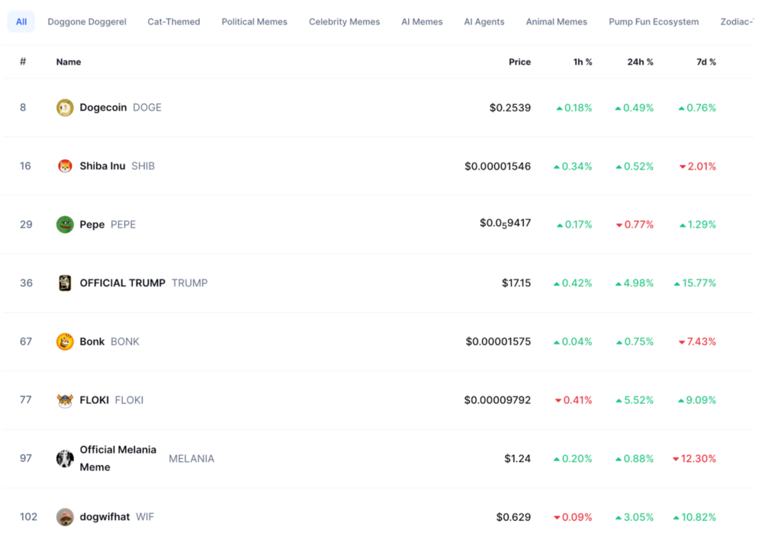This screenshot has width=781, height=536.
Task: Click the Pepe frog coin icon
Action: (65, 224)
